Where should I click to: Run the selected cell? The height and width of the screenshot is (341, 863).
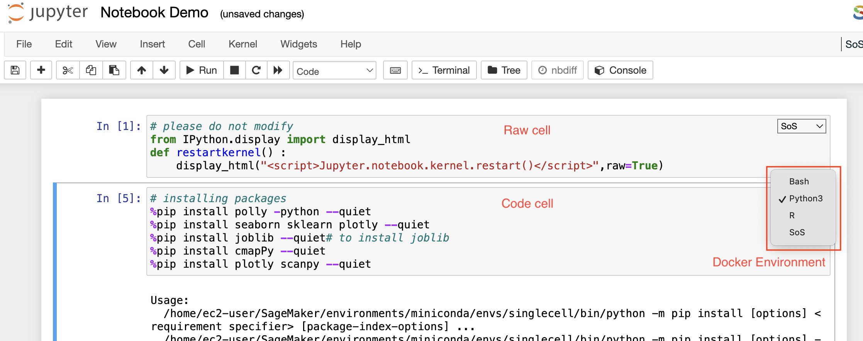pos(202,70)
